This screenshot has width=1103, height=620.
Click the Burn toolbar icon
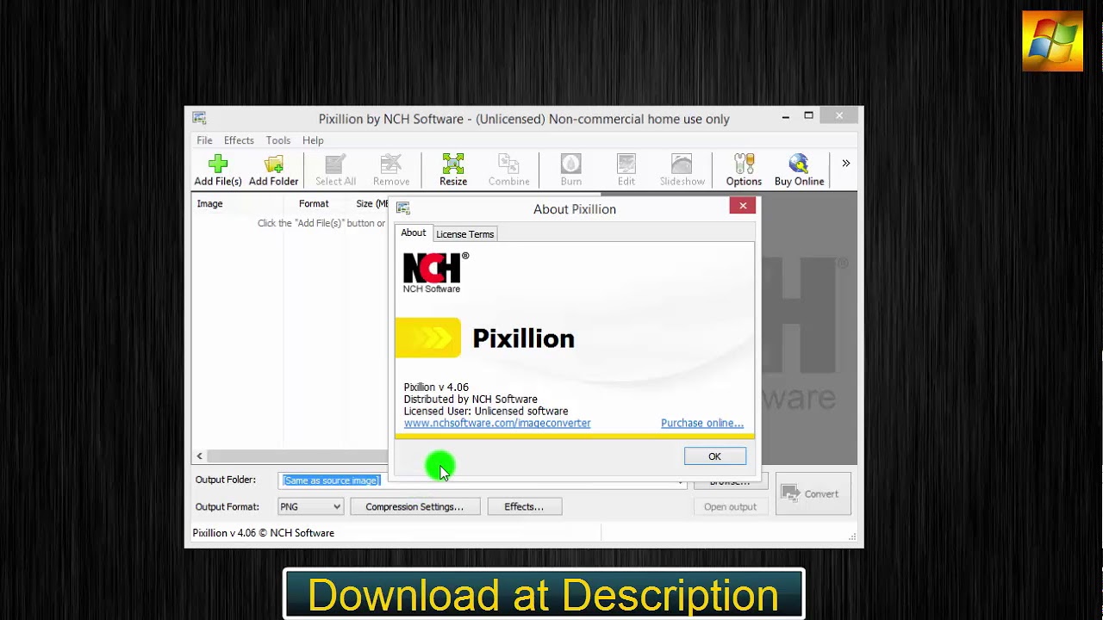[x=570, y=170]
